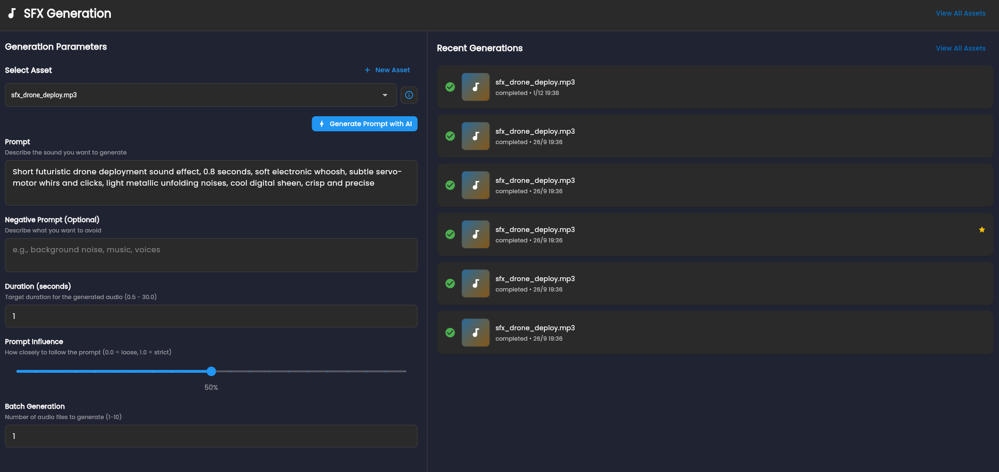The height and width of the screenshot is (472, 999).
Task: Focus the Negative Prompt text field
Action: point(211,255)
